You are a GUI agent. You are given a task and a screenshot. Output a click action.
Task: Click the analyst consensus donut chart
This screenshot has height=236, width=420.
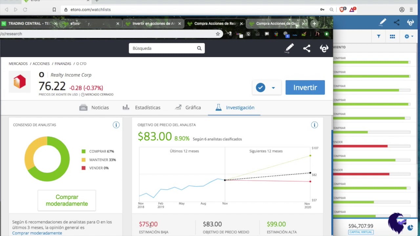(47, 159)
